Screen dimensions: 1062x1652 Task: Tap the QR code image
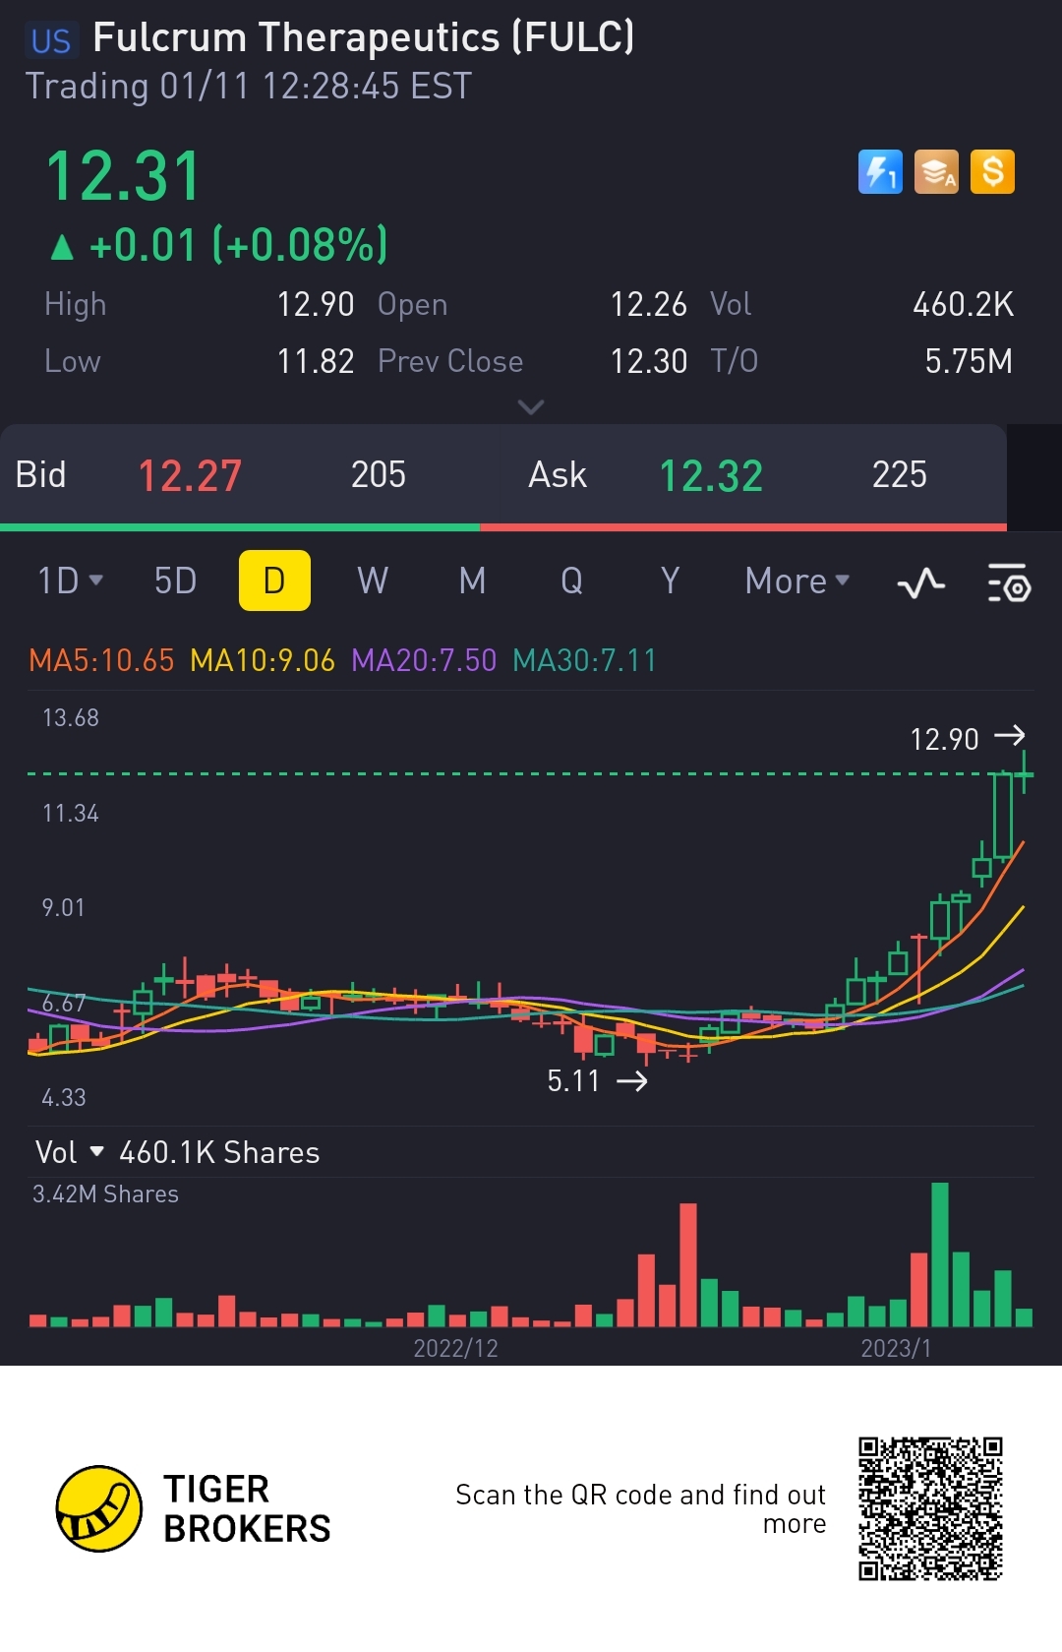(930, 1508)
